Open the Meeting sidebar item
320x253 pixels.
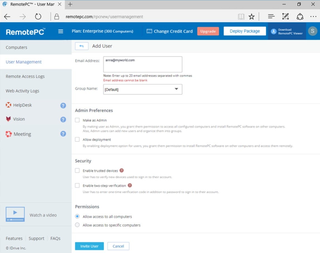(x=23, y=134)
